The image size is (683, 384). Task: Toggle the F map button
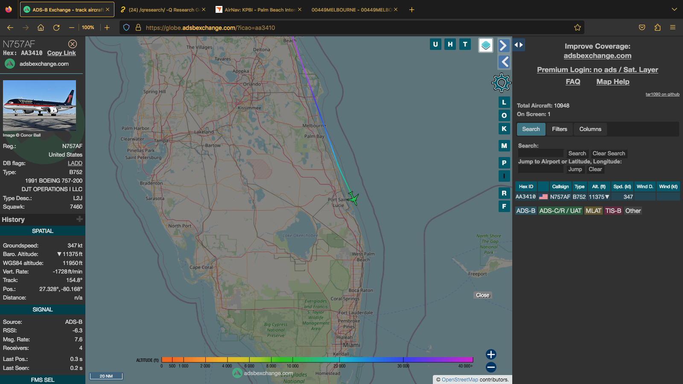(x=504, y=207)
